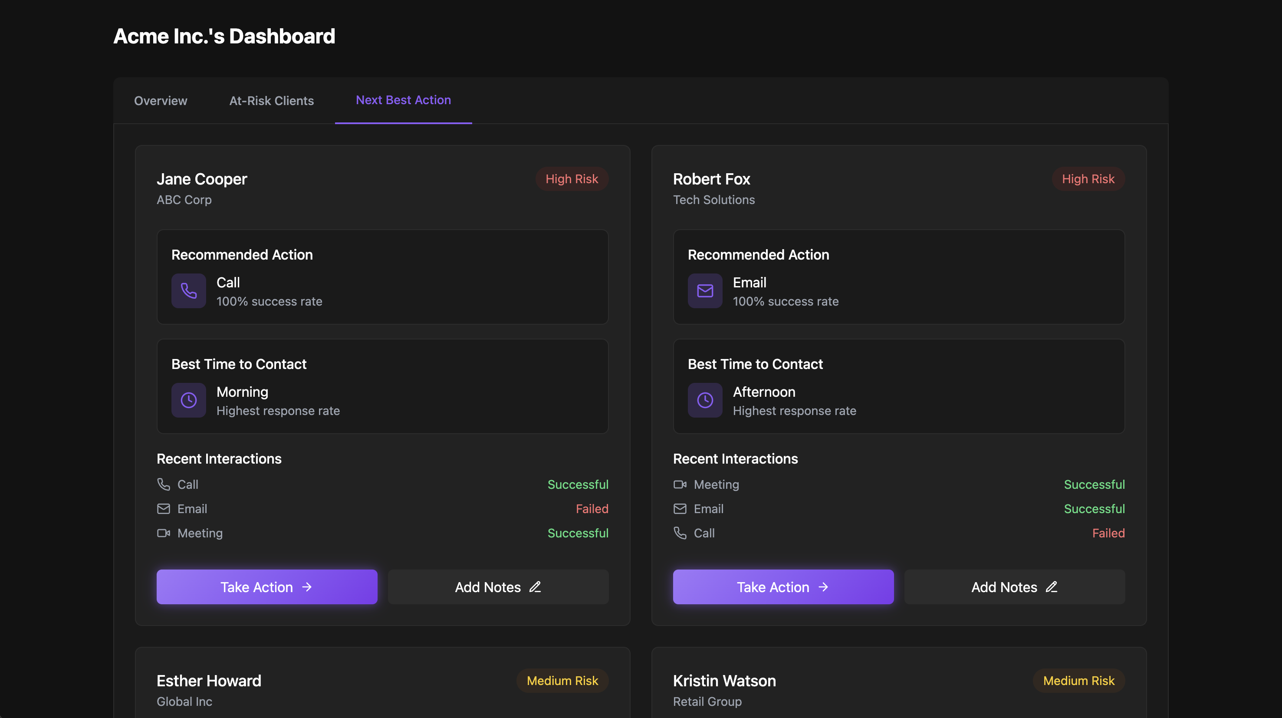Image resolution: width=1282 pixels, height=718 pixels.
Task: Select the Next Best Action tab
Action: point(404,100)
